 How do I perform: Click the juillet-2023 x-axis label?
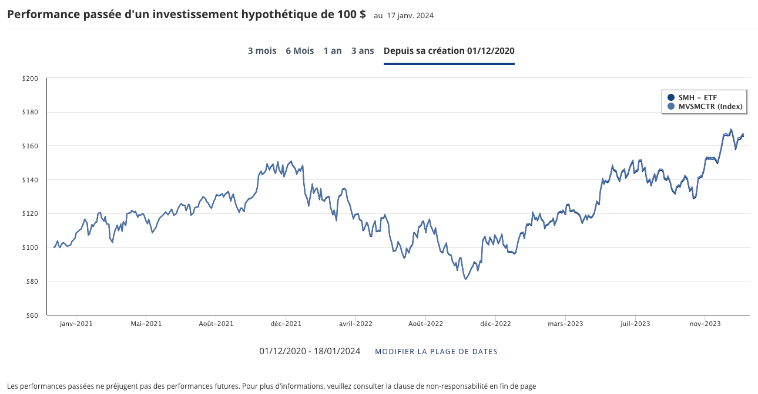pos(635,323)
